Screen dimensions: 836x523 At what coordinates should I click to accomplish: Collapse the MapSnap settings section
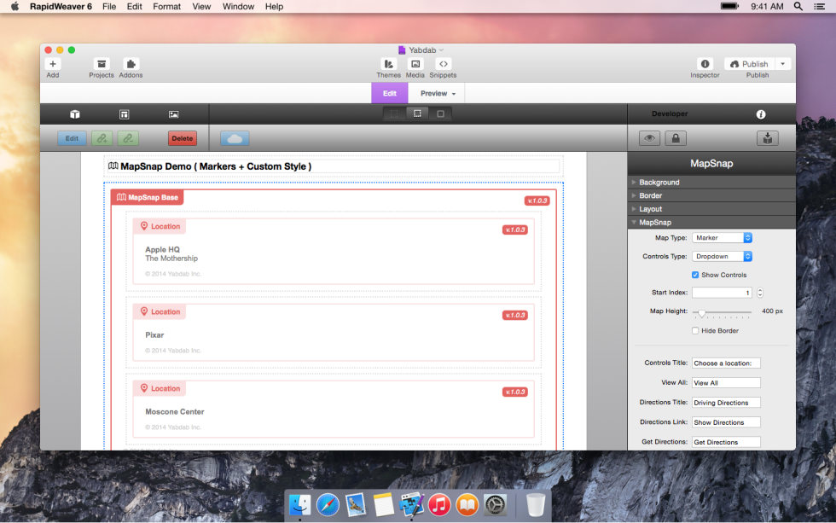tap(711, 223)
